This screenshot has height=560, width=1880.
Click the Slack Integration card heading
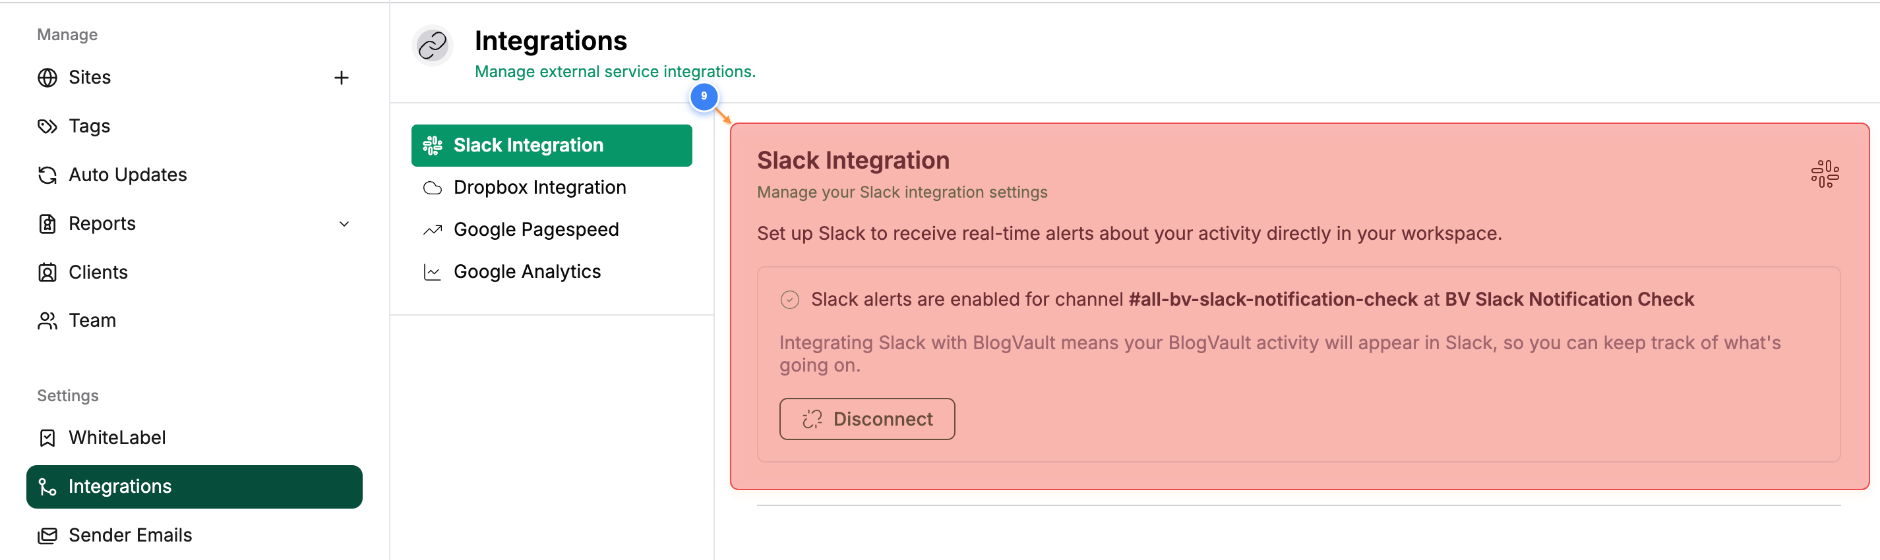pyautogui.click(x=853, y=160)
